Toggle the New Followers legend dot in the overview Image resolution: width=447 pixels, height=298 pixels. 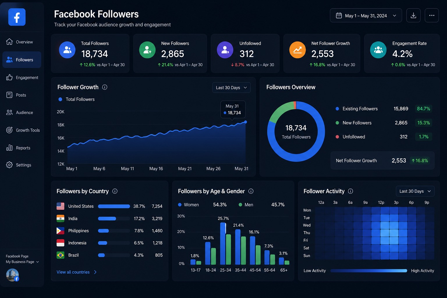337,123
